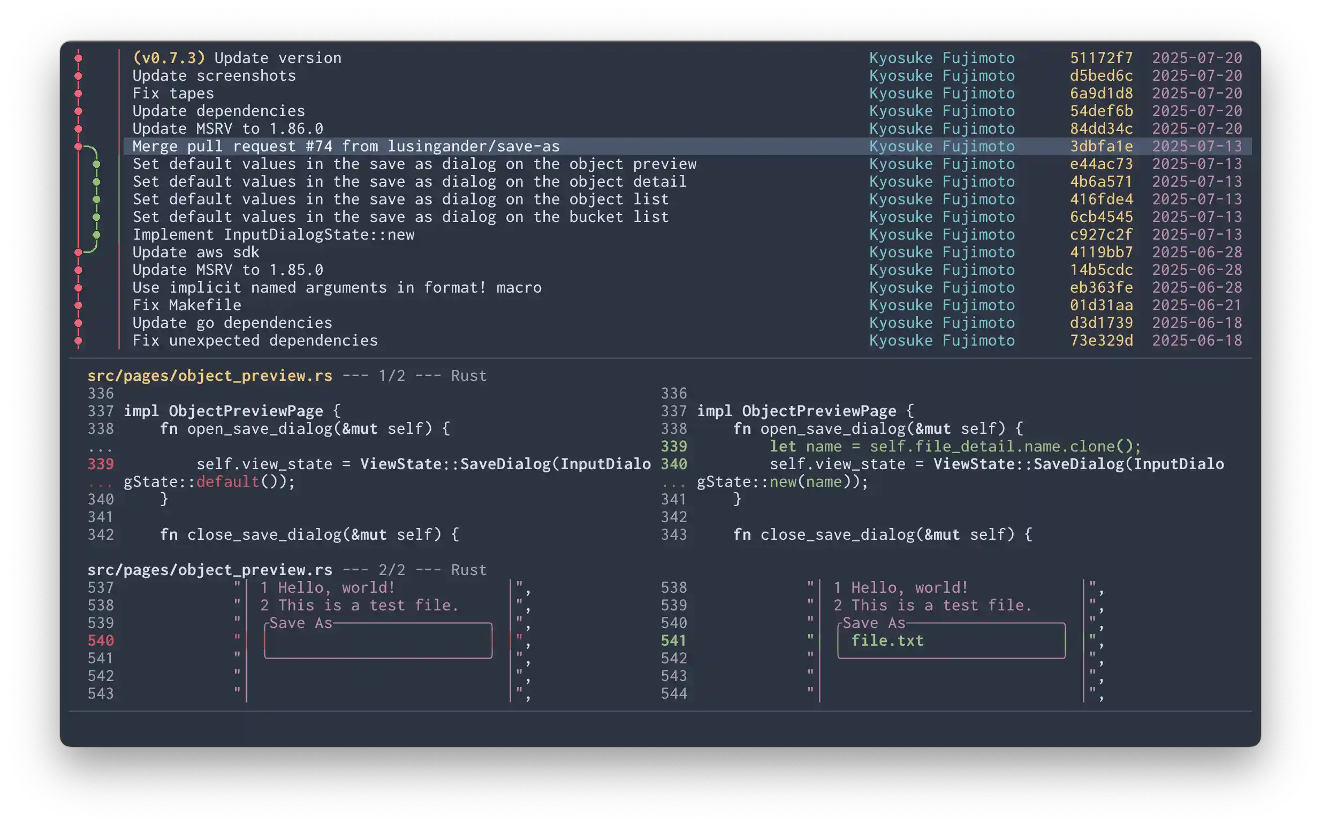Click the src/pages/object_preview.rs 2/2 header

[x=210, y=570]
